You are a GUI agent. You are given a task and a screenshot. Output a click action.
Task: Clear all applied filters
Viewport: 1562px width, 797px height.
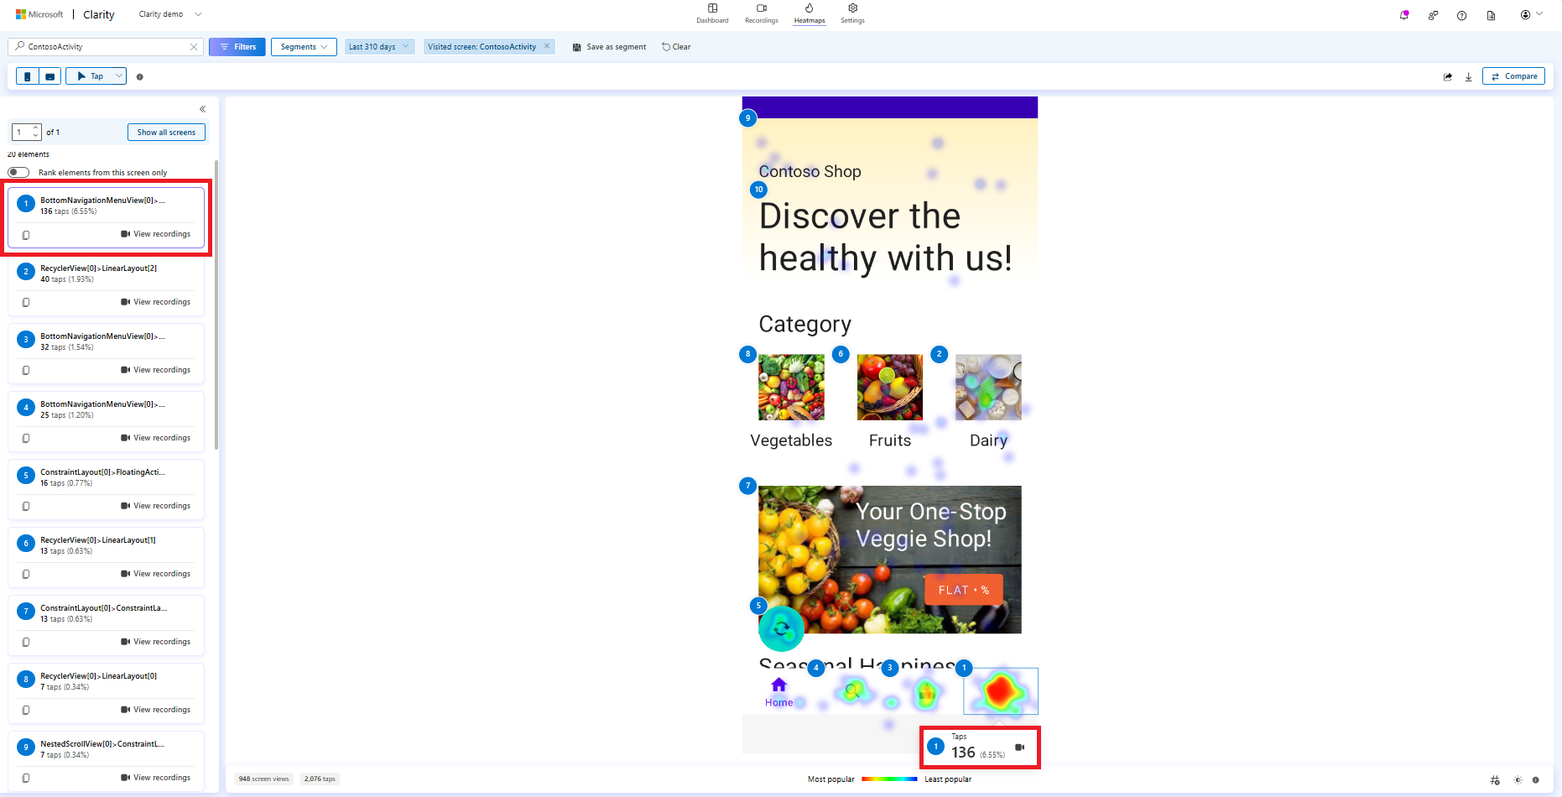(x=676, y=47)
